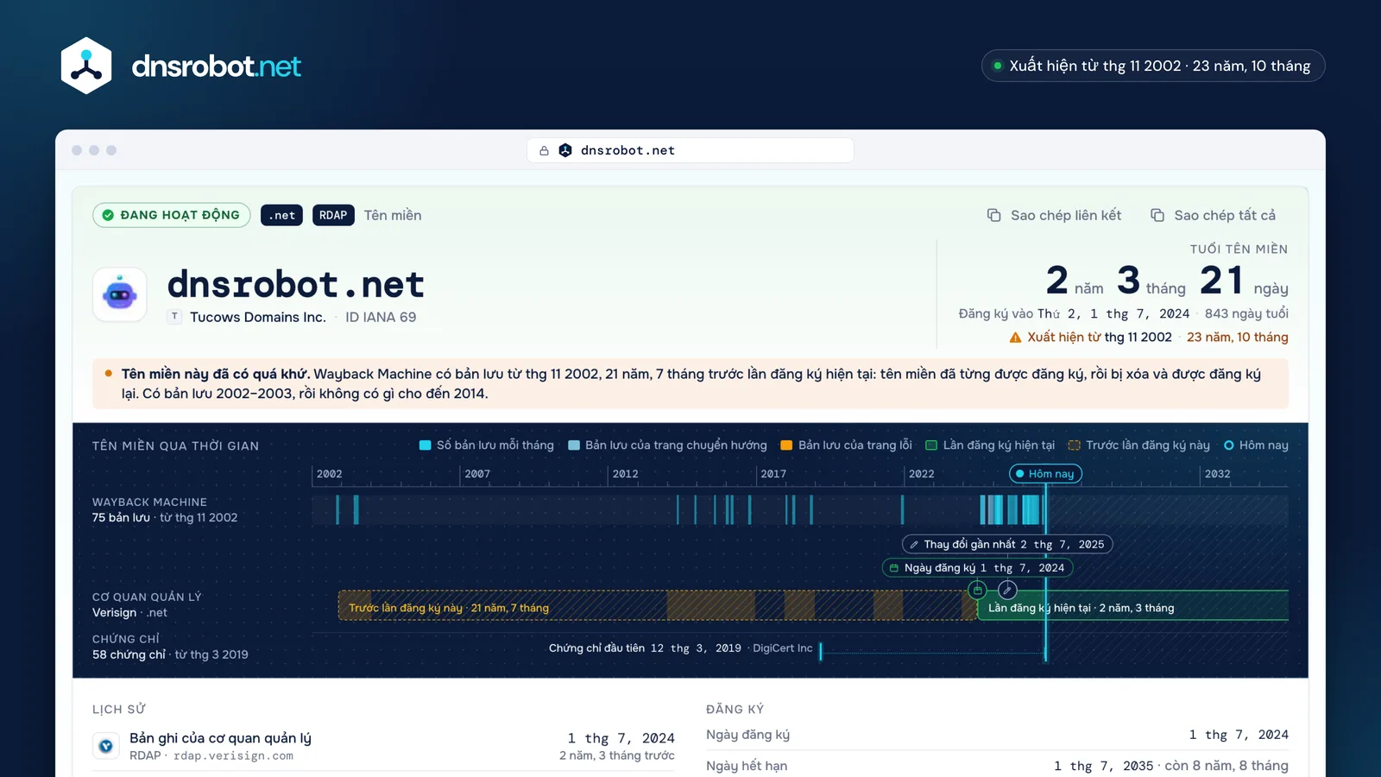
Task: Click 'rdap.verisign.com' source text
Action: (233, 756)
